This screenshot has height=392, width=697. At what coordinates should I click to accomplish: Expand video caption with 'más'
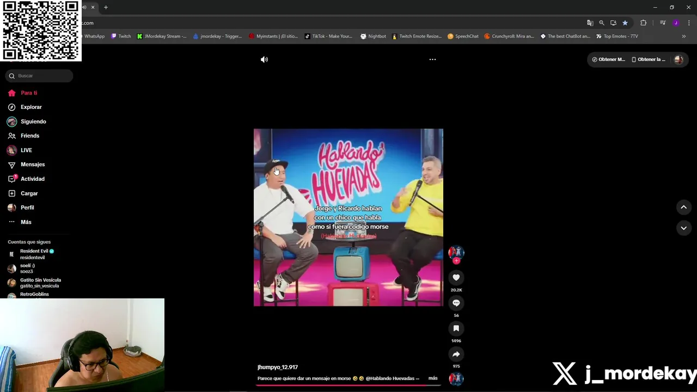coord(433,378)
